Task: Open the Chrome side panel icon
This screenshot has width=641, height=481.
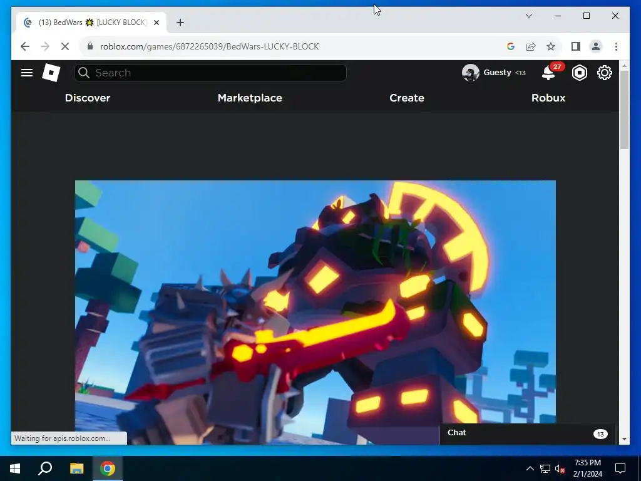Action: (x=576, y=46)
